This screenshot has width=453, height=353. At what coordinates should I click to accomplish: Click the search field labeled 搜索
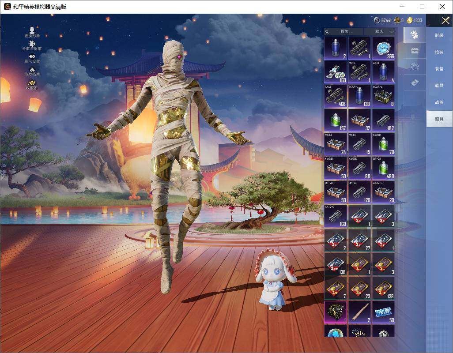344,31
